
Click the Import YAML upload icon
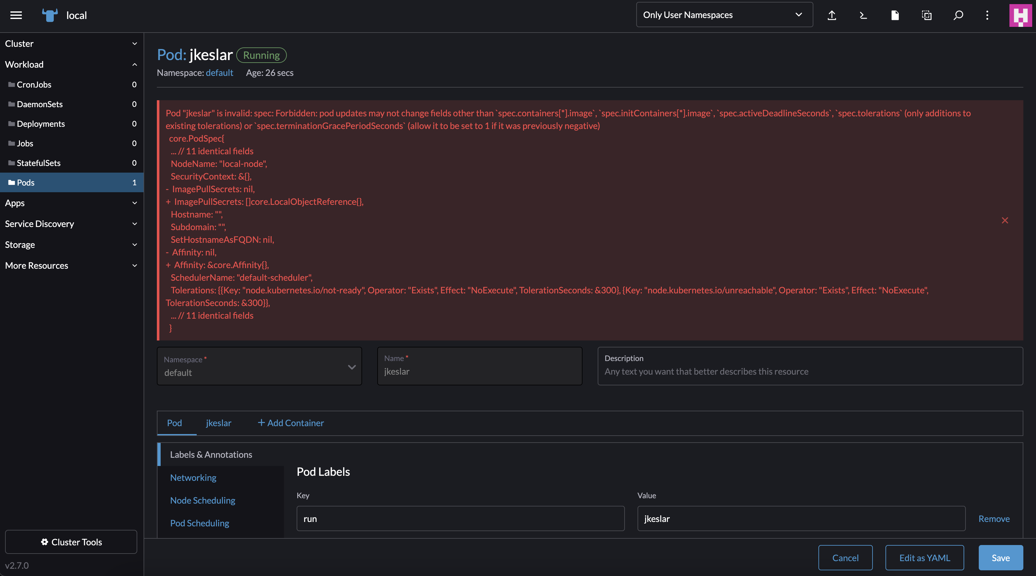tap(832, 15)
